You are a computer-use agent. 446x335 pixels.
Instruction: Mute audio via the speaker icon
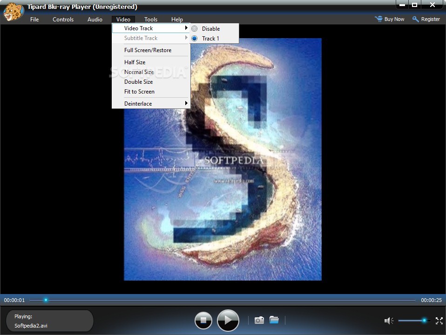(389, 321)
